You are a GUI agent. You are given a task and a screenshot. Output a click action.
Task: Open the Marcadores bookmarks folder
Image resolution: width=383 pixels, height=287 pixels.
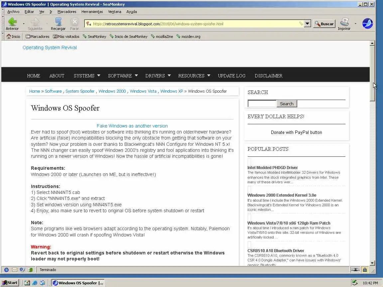(37, 36)
